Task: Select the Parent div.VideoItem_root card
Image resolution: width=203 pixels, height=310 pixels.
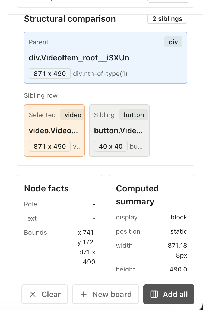Action: click(x=106, y=58)
